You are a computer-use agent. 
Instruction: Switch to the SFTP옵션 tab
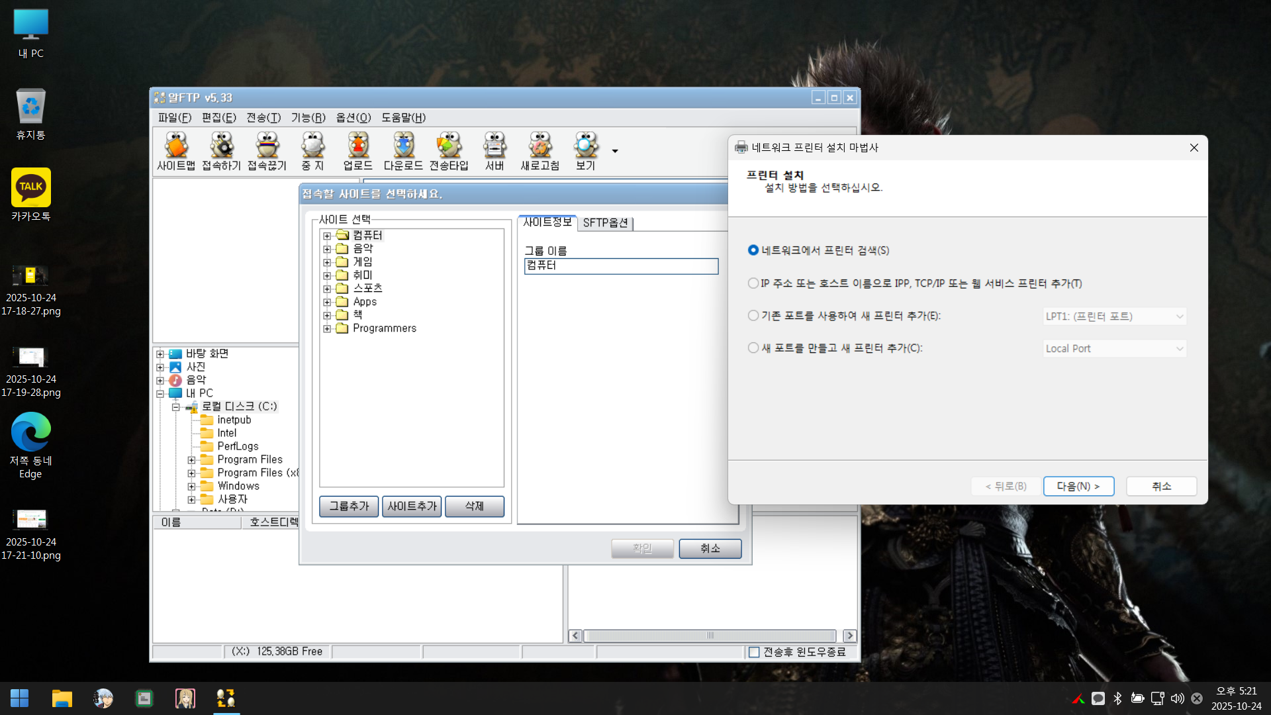pos(605,223)
